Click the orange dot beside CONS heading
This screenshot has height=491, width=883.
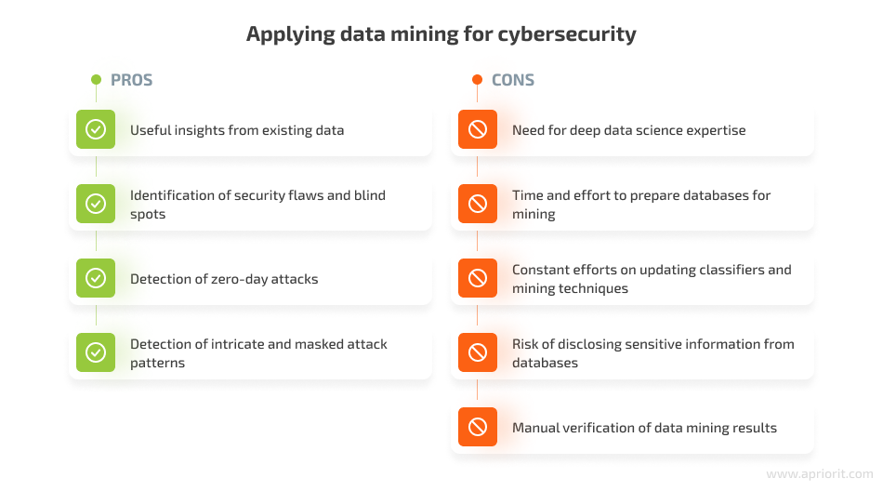(478, 79)
